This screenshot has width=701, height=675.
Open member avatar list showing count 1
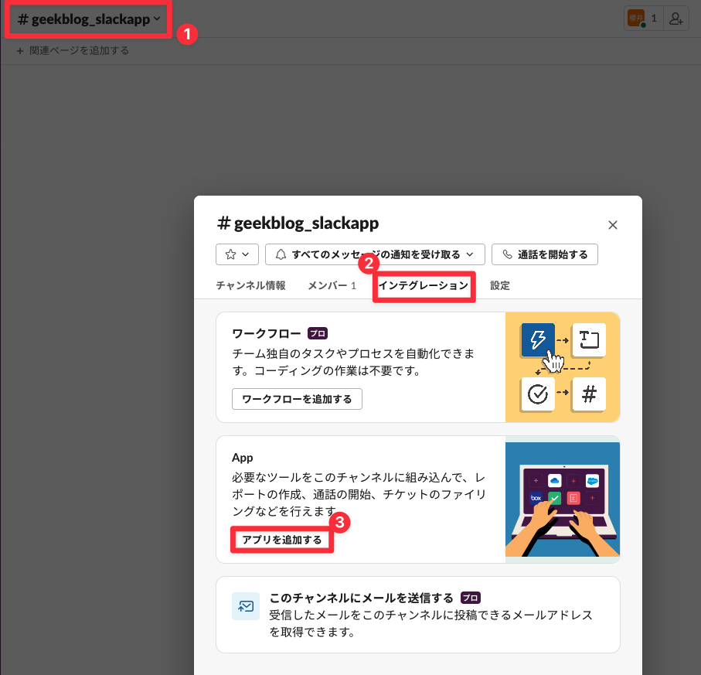pos(644,19)
